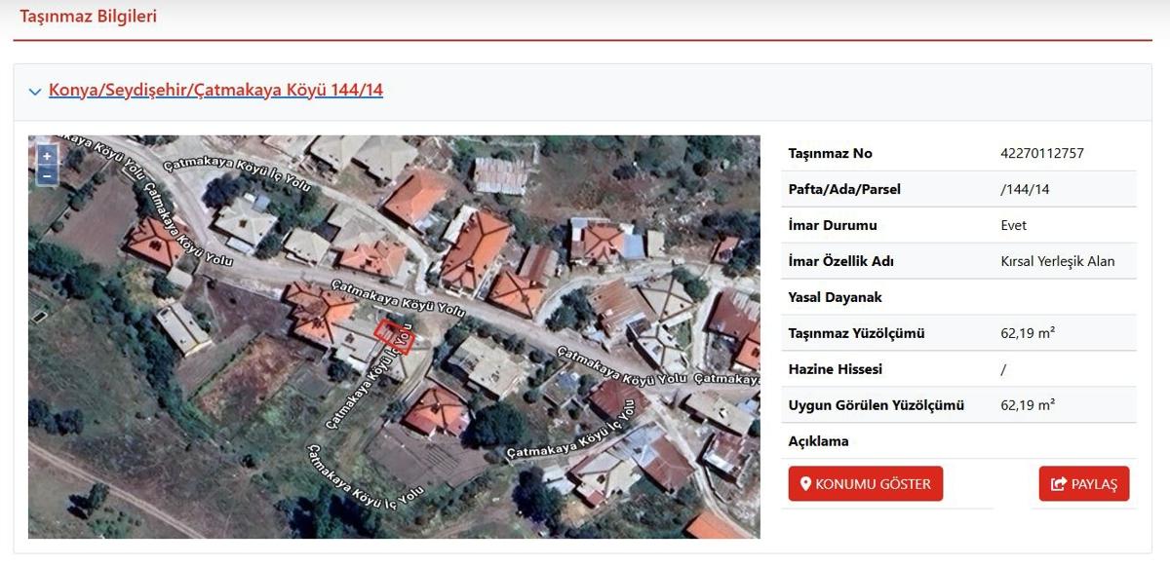Click the Taşınmaz Bilgileri section heading

(x=88, y=17)
